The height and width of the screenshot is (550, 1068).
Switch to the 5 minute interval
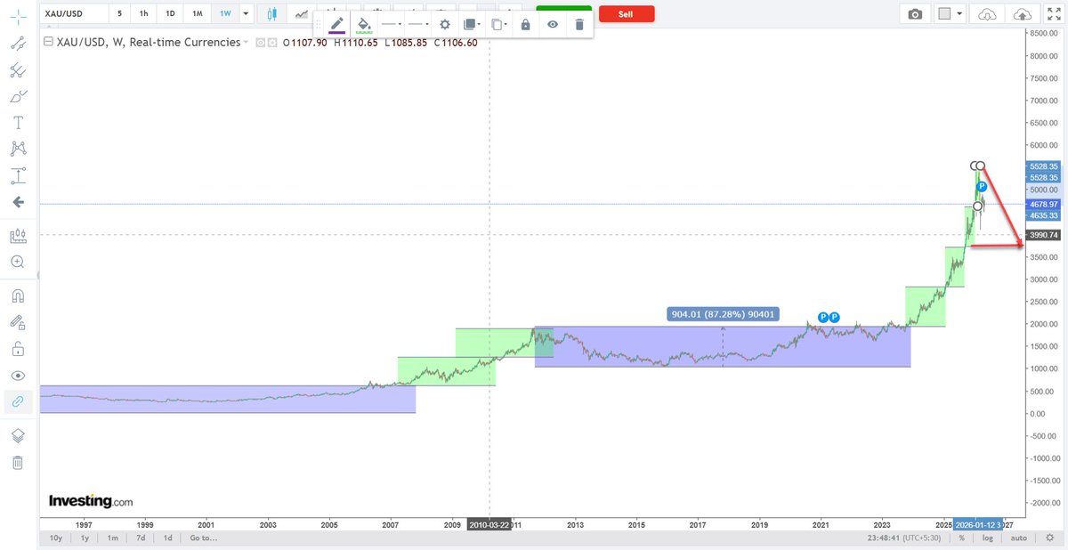119,14
